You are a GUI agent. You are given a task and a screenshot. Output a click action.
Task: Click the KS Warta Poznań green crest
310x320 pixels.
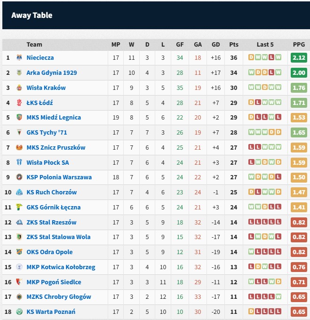19,312
